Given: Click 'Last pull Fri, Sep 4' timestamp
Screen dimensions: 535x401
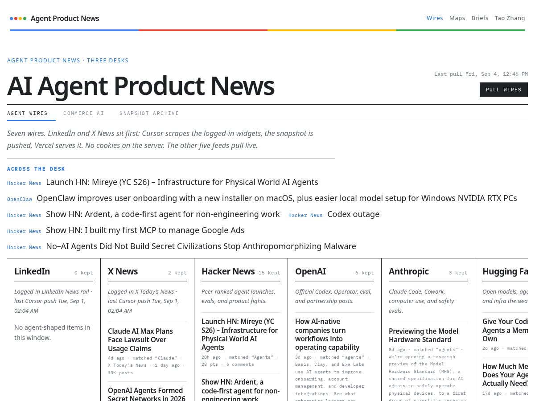Looking at the screenshot, I should (x=481, y=74).
